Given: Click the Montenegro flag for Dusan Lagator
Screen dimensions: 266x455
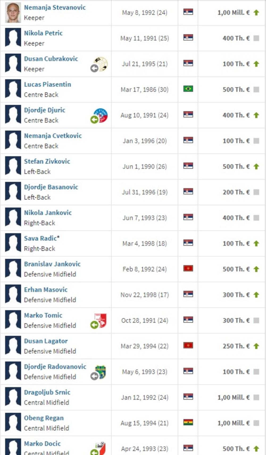Looking at the screenshot, I should 188,345.
